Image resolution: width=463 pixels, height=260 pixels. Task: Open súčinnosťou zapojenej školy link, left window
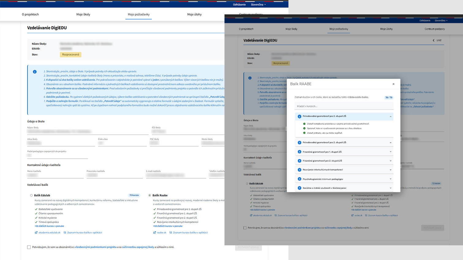(138, 247)
